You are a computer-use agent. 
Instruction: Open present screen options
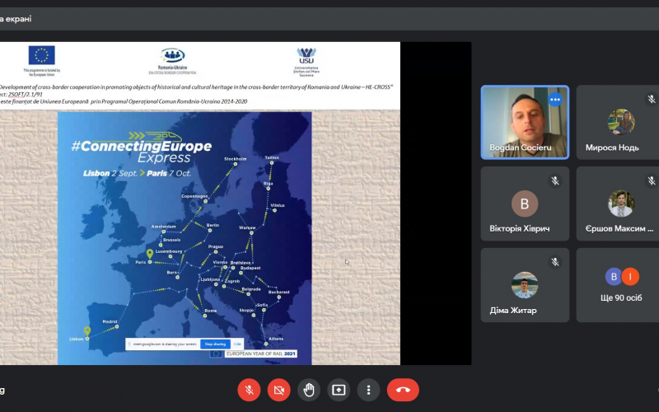coord(339,390)
